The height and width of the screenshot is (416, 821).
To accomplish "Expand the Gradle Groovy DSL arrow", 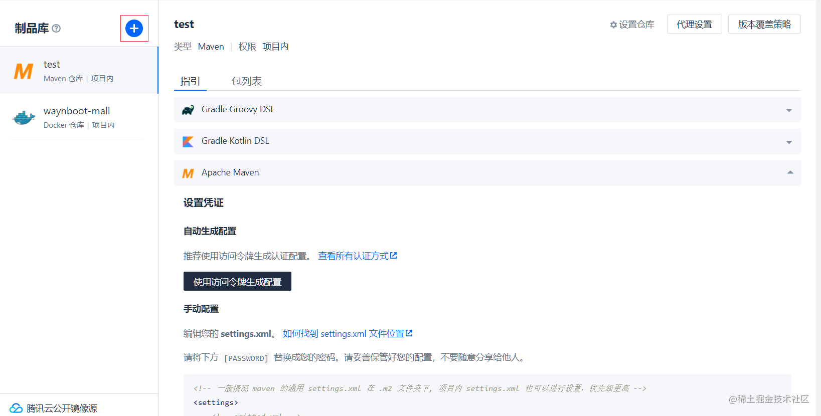I will (789, 110).
